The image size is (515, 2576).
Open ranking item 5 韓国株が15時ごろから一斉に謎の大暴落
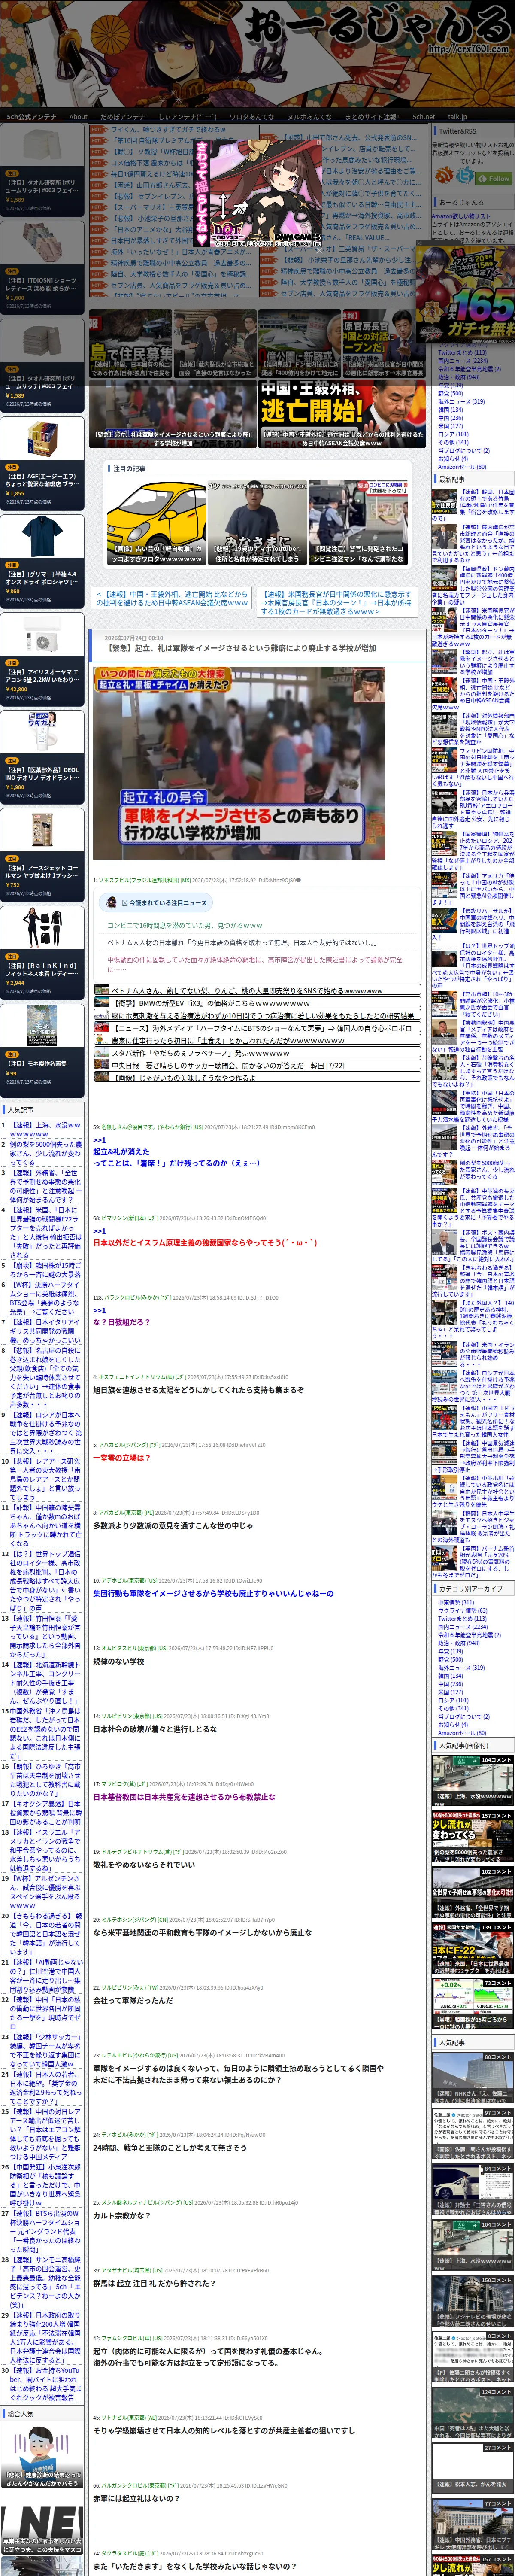click(46, 1270)
